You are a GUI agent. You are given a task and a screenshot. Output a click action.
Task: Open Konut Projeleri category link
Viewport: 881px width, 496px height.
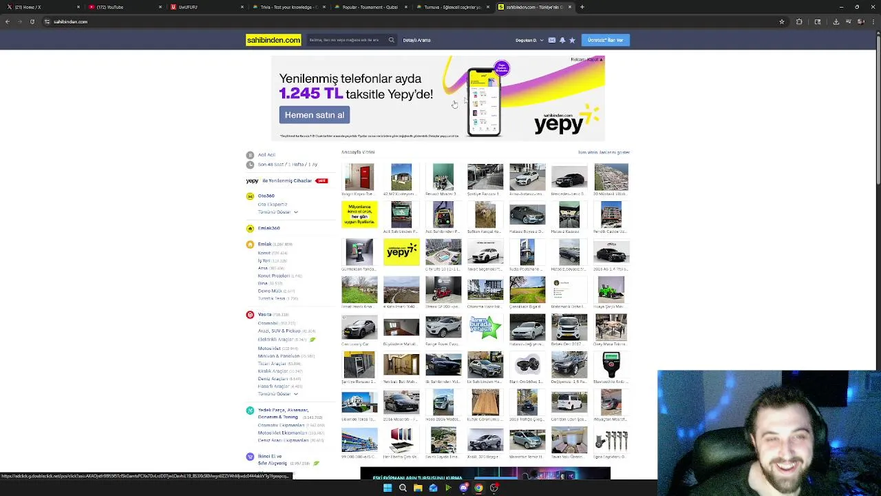click(x=274, y=276)
